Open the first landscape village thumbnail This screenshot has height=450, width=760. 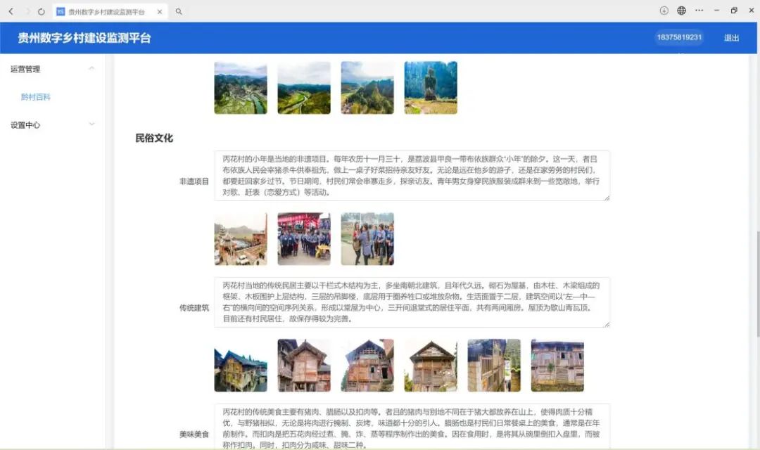(x=241, y=88)
